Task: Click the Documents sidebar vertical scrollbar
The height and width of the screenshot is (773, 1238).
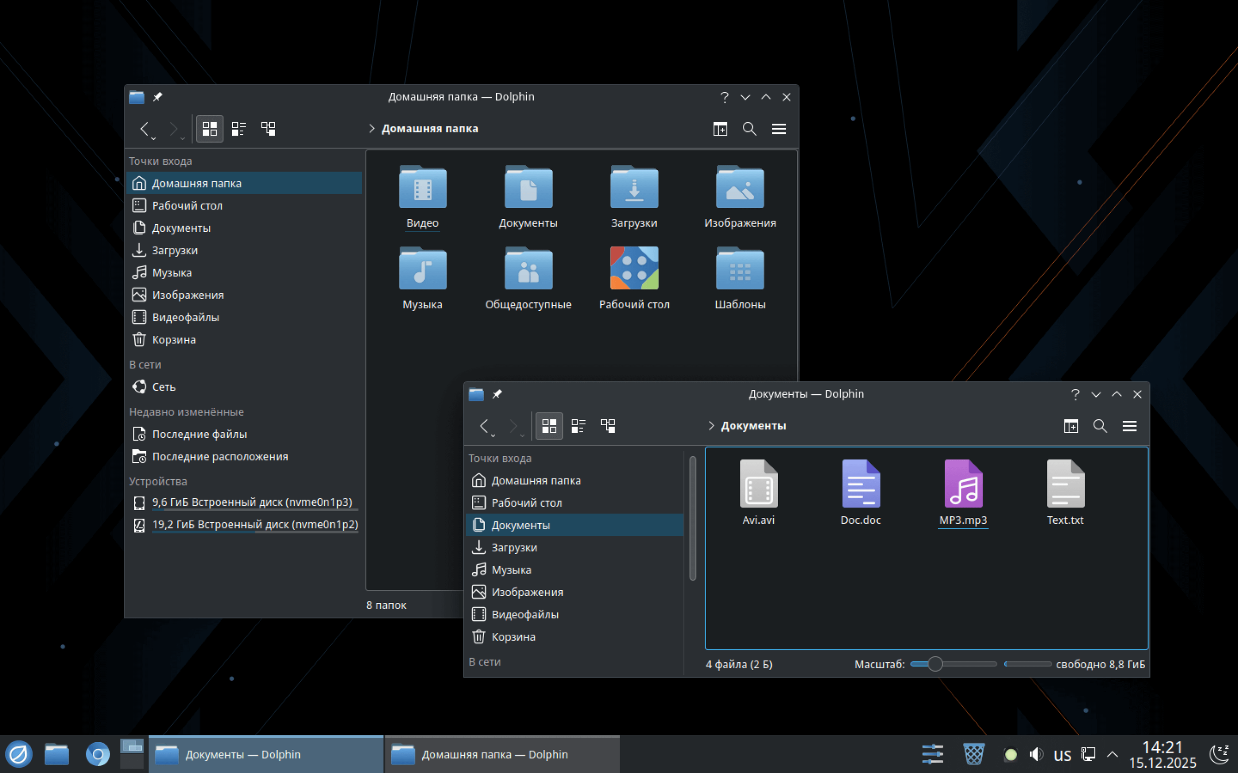Action: point(693,519)
